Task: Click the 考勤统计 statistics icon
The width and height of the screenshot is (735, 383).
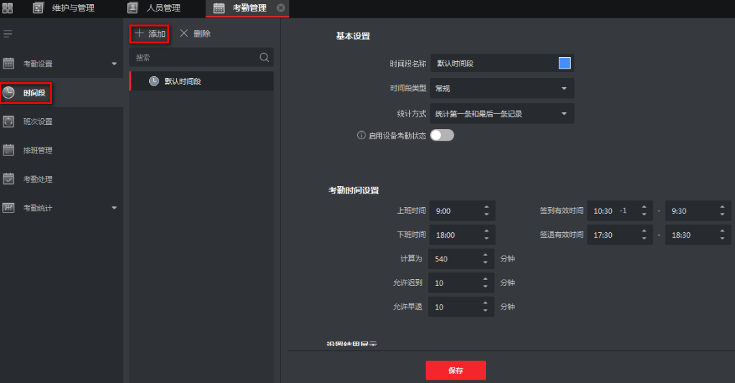Action: point(9,208)
